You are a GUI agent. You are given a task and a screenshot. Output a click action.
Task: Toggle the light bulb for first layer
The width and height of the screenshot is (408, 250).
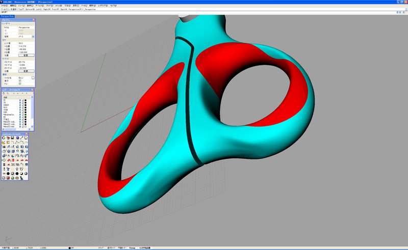point(20,101)
